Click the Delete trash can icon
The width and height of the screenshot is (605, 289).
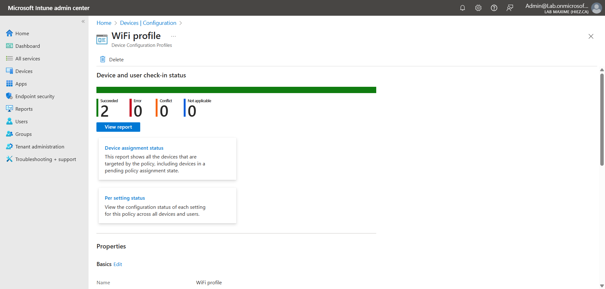point(103,59)
